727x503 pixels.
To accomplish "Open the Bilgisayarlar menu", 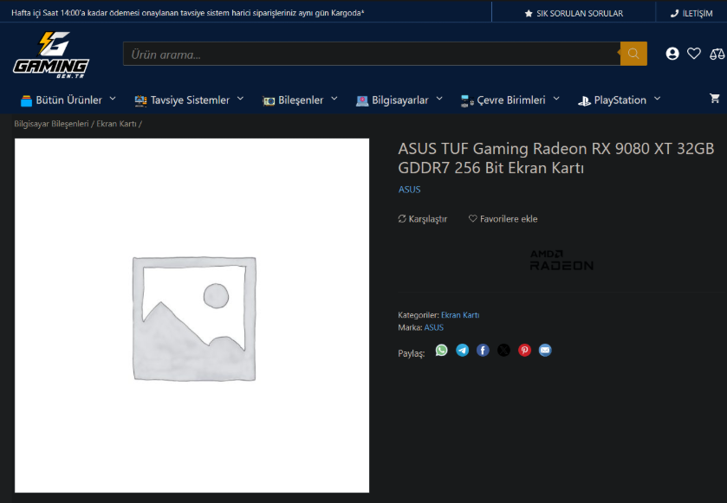I will tap(399, 100).
